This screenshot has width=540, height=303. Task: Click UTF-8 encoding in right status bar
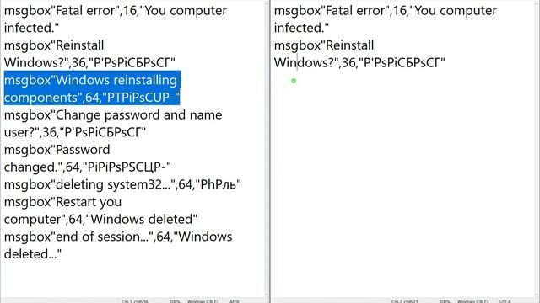505,301
